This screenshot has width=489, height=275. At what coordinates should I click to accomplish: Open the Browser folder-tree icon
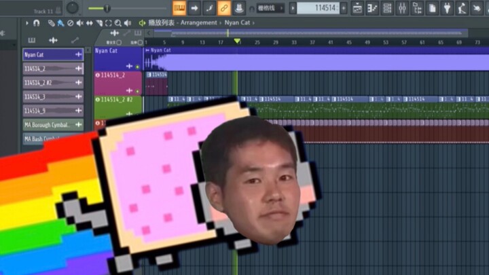417,8
